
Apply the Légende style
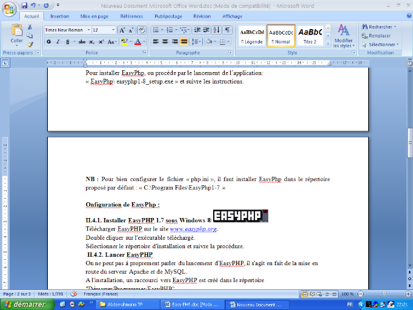(x=252, y=36)
